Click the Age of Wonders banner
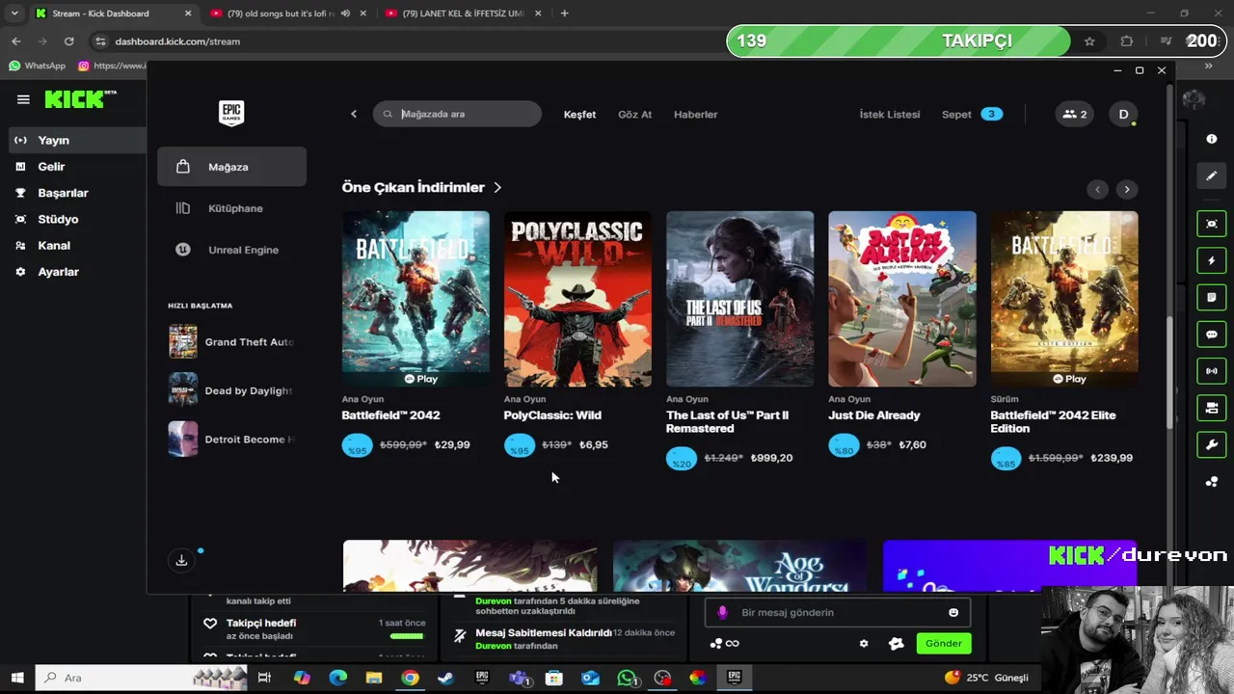The image size is (1234, 694). click(739, 566)
